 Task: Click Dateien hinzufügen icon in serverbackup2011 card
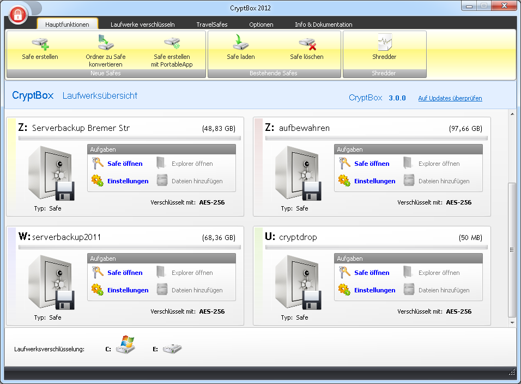(x=162, y=289)
